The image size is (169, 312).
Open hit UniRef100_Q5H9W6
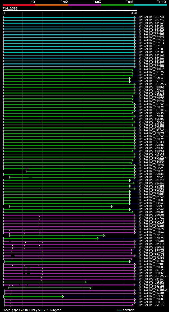point(152,215)
